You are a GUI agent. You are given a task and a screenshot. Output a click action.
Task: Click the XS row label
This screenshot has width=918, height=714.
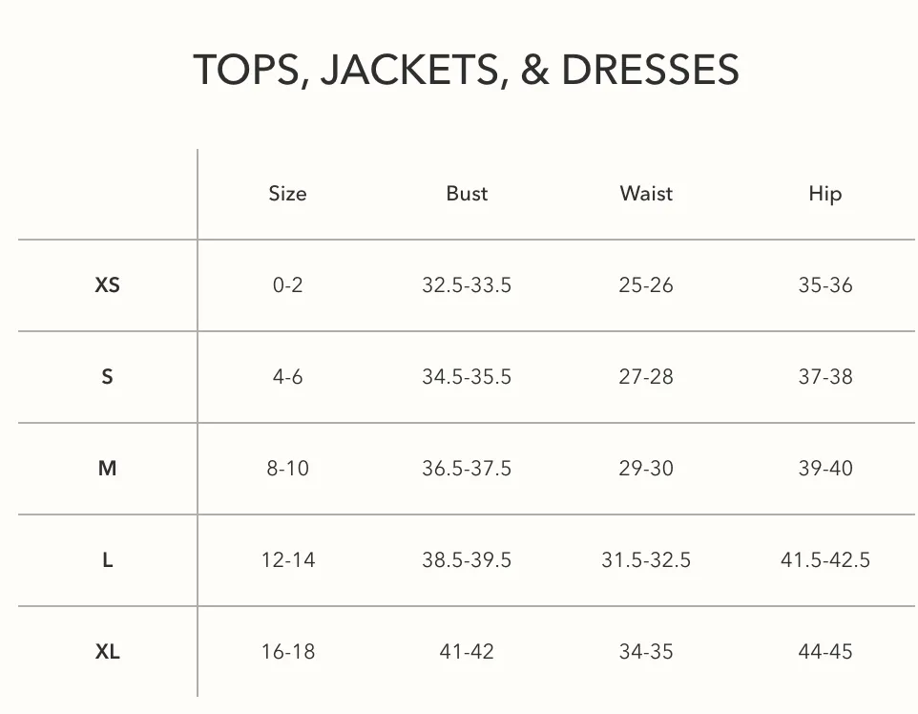107,284
